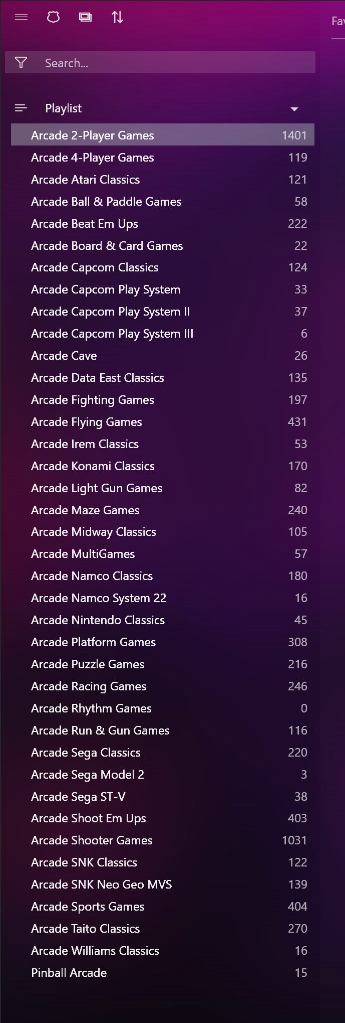Click the badge-shaped icon in top toolbar
This screenshot has height=1023, width=345.
pyautogui.click(x=54, y=17)
